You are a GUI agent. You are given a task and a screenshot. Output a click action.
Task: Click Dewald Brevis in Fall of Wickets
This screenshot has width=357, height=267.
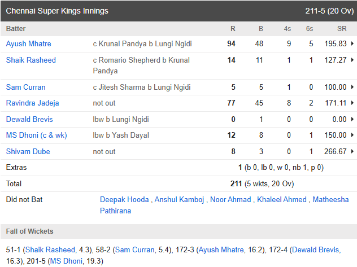316,250
